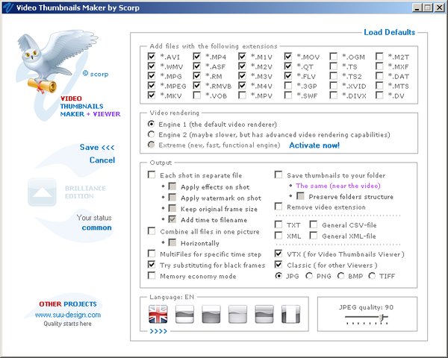Click The same (near the video) link
This screenshot has height=358, width=448.
pyautogui.click(x=338, y=186)
